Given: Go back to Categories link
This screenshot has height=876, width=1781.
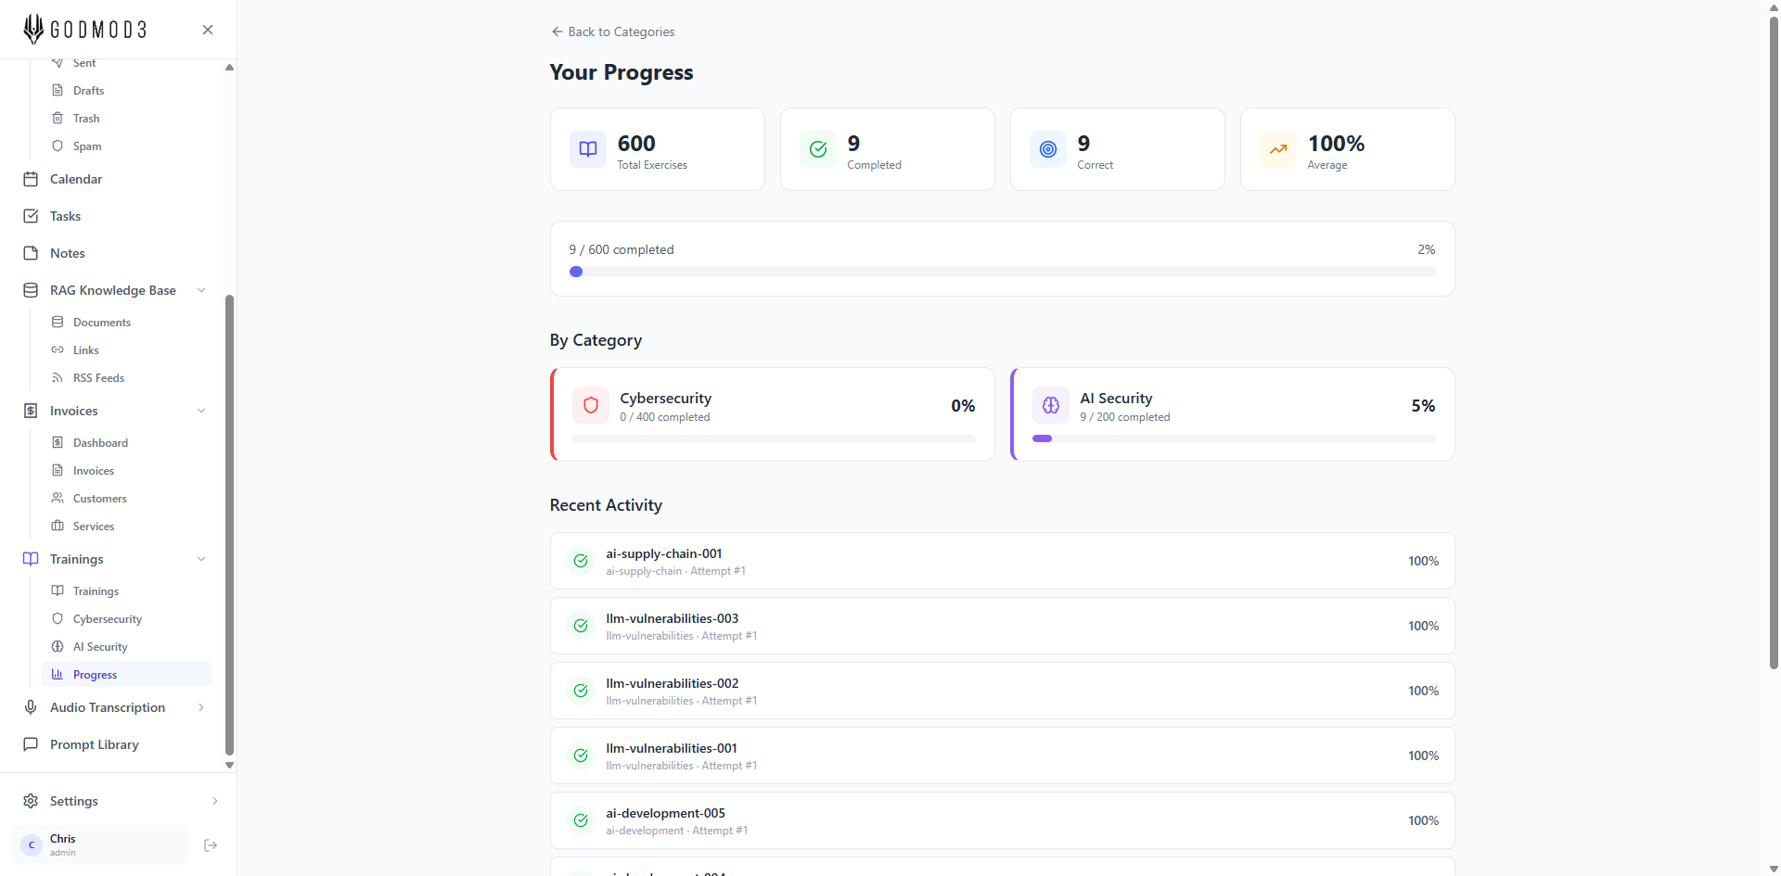Looking at the screenshot, I should click(x=613, y=32).
